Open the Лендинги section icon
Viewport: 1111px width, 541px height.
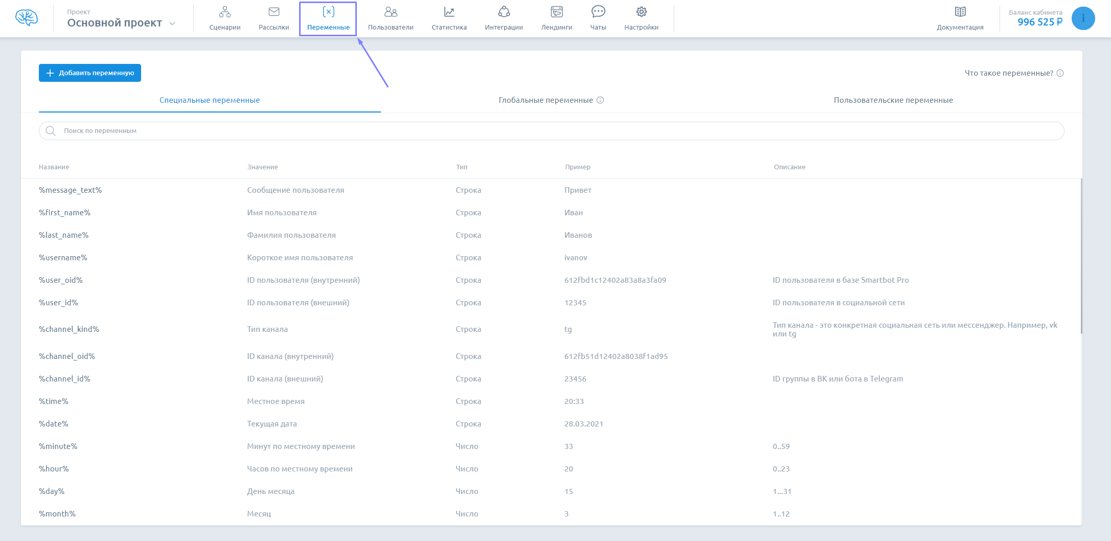click(556, 12)
